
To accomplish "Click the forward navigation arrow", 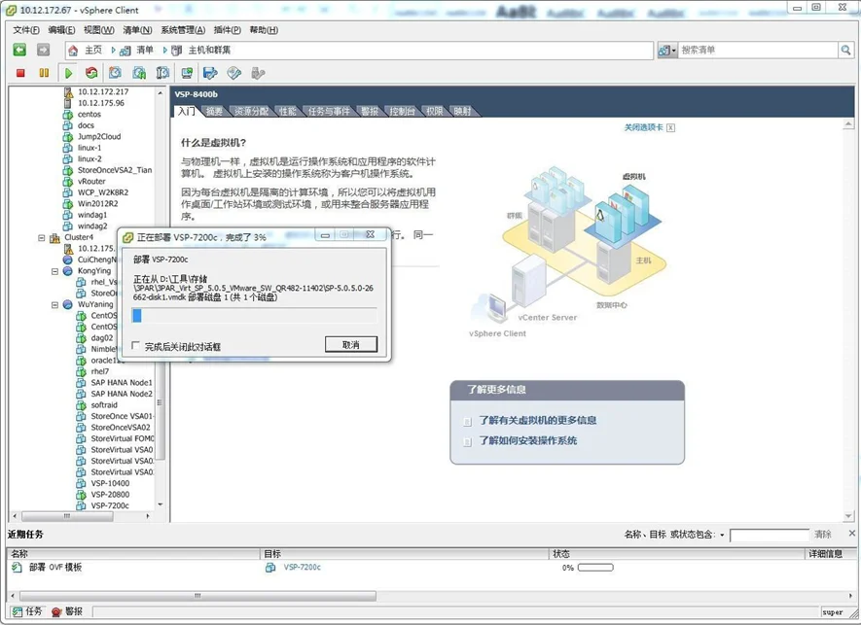I will click(44, 50).
